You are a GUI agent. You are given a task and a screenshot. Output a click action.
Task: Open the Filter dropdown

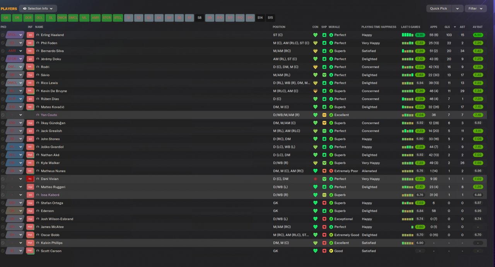coord(476,9)
